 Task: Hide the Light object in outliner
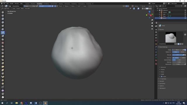coord(185,14)
